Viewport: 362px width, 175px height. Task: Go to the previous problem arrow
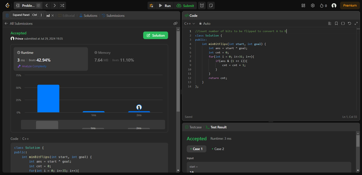click(47, 5)
